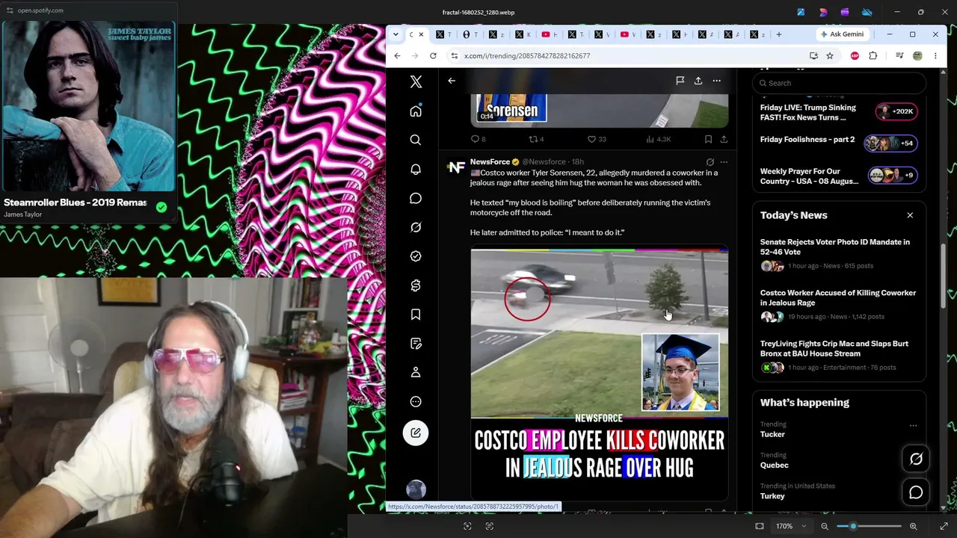Open a new Chrome tab
This screenshot has width=957, height=538.
coord(779,34)
